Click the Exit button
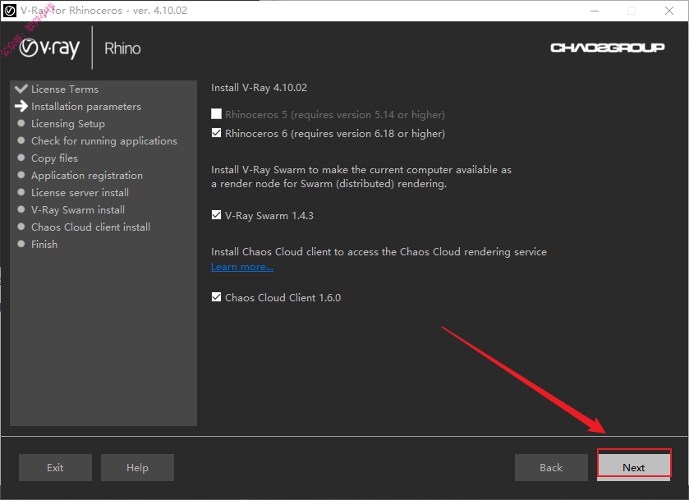This screenshot has height=500, width=689. coord(55,467)
